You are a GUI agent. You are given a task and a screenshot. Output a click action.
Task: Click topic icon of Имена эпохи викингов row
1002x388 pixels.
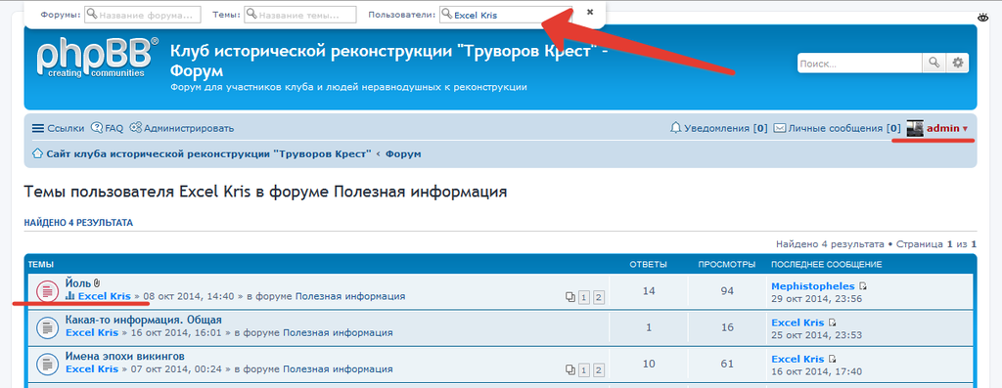coord(47,365)
